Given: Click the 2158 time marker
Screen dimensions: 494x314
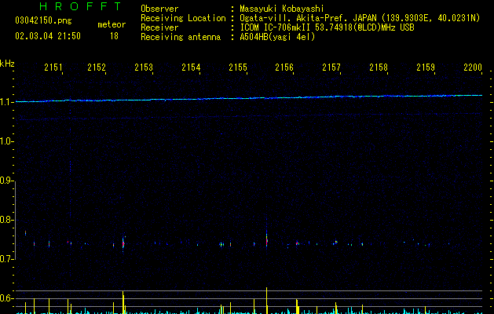Looking at the screenshot, I should pyautogui.click(x=379, y=67).
